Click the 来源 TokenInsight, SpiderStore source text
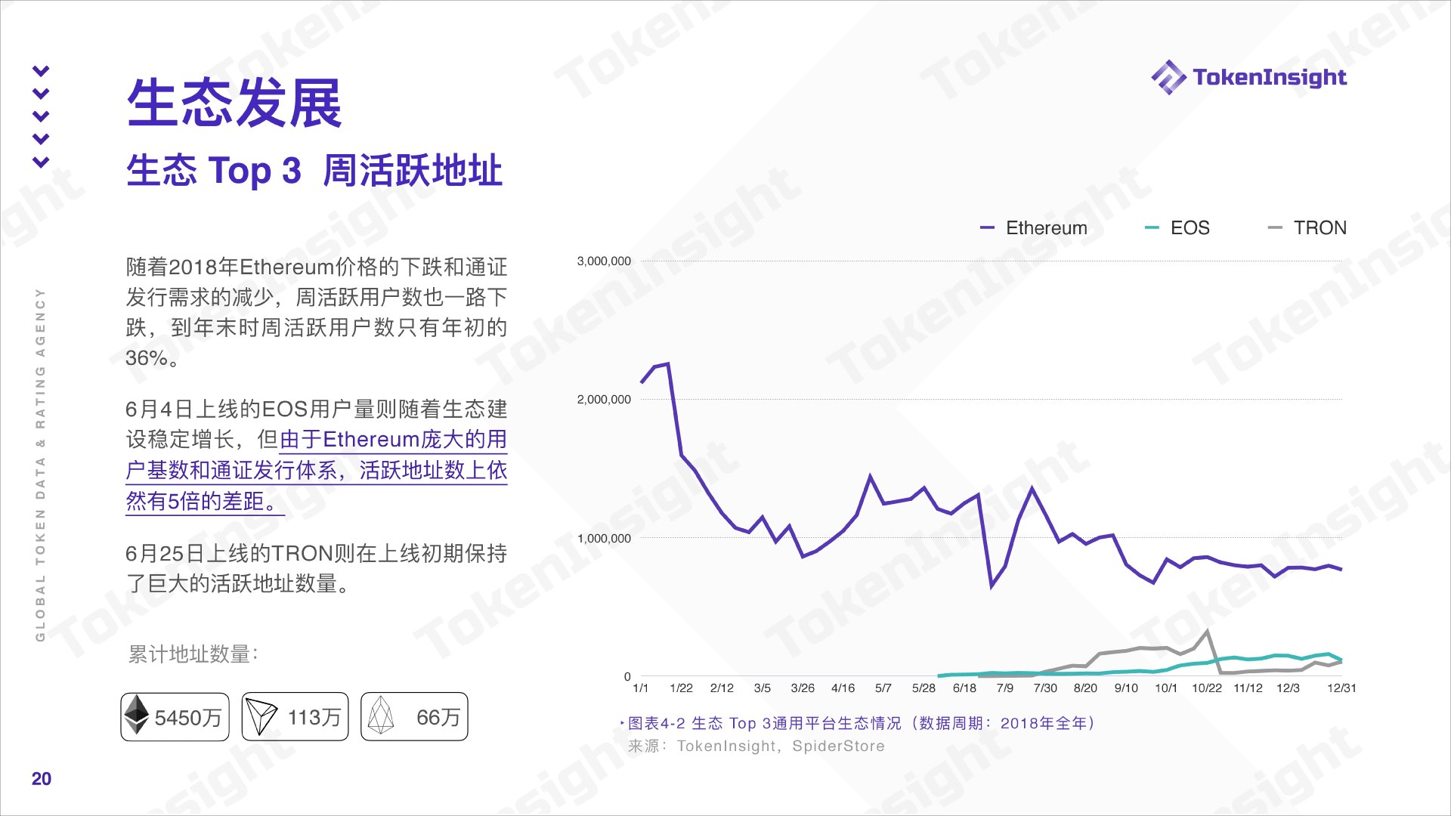This screenshot has width=1451, height=816. (756, 746)
